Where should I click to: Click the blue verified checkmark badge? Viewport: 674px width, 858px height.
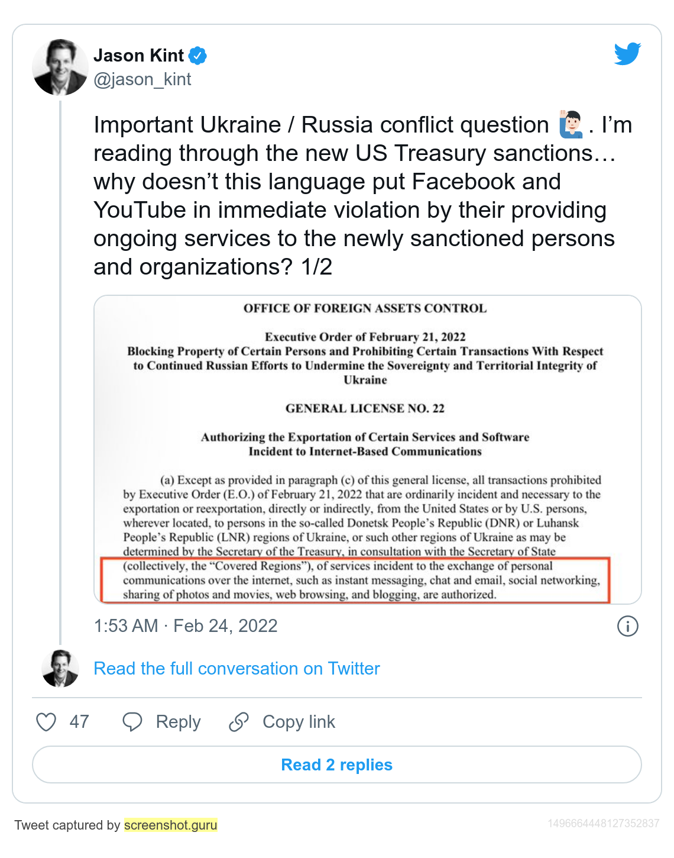[x=197, y=56]
